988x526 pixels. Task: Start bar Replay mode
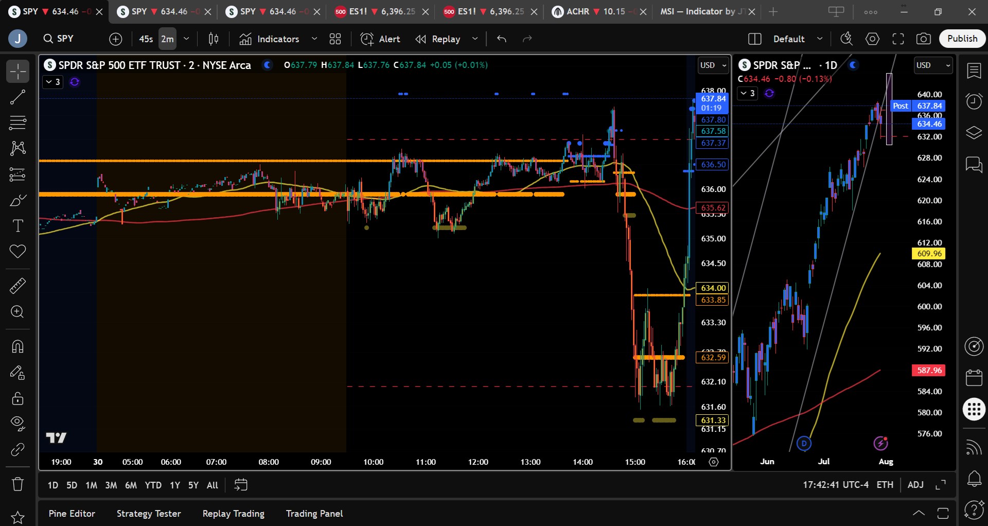438,39
